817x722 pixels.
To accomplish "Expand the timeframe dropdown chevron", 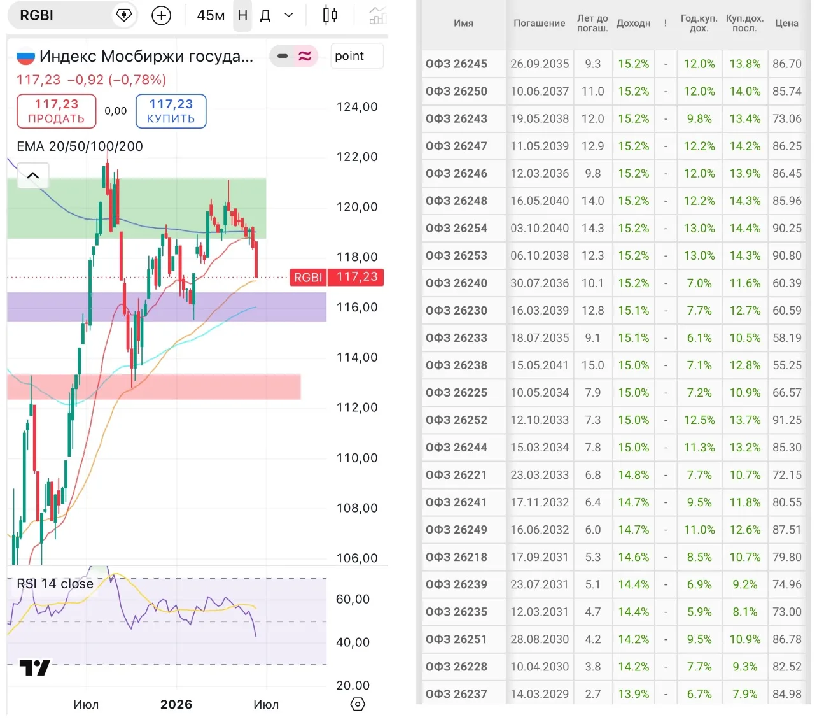I will point(288,15).
